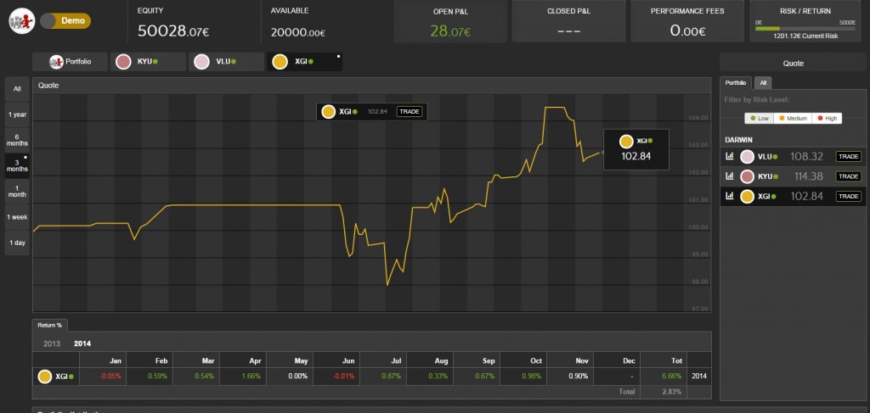
Task: Click the bar chart icon next to VLU
Action: pyautogui.click(x=729, y=157)
